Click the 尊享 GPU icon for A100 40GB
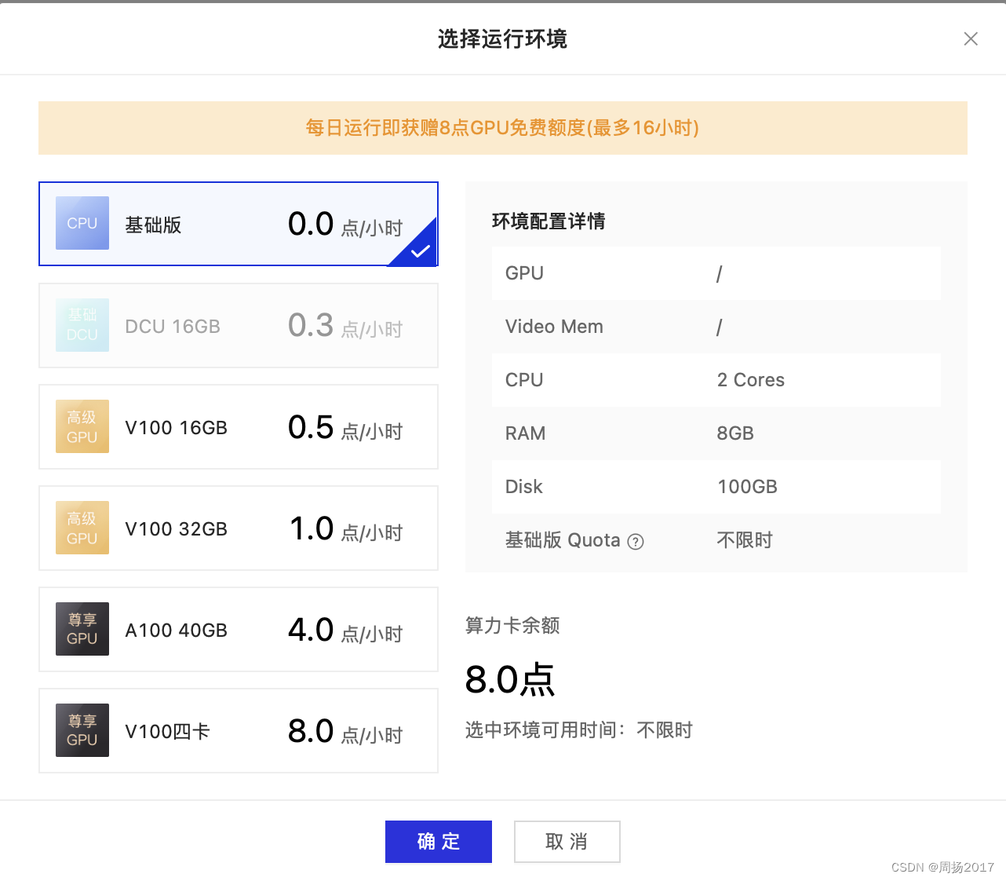Screen dimensions: 1006x881 point(82,629)
